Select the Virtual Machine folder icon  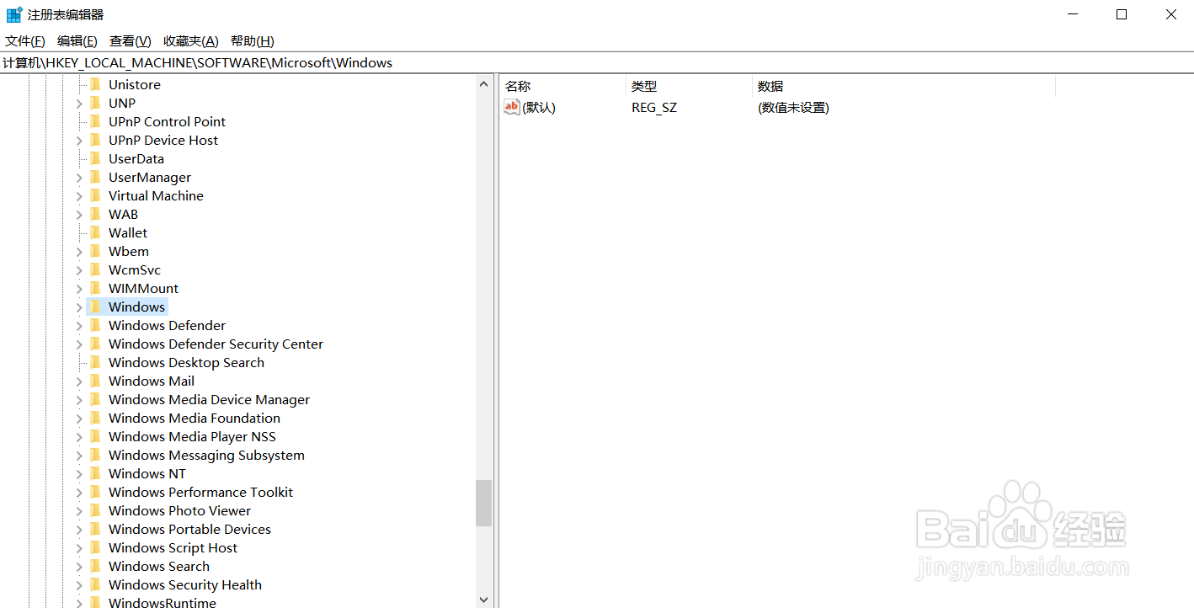[x=95, y=195]
